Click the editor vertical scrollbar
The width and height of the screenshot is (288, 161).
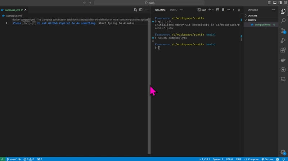(x=149, y=86)
